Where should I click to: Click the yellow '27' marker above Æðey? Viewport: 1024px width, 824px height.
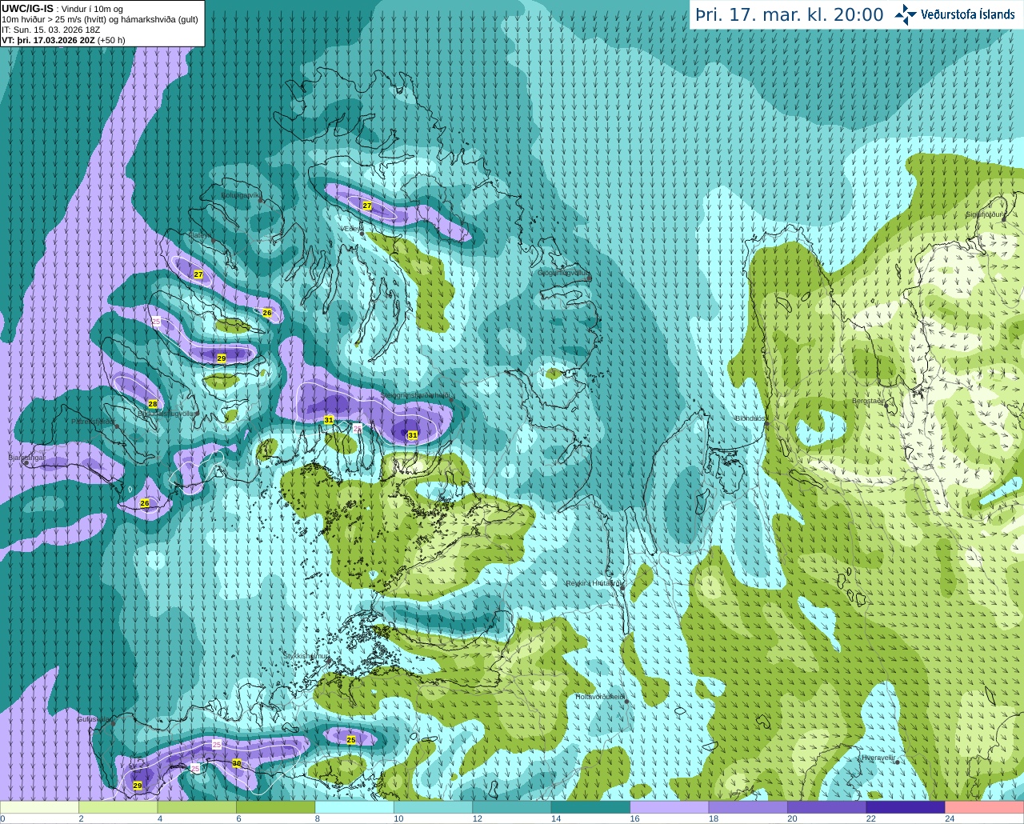click(367, 206)
